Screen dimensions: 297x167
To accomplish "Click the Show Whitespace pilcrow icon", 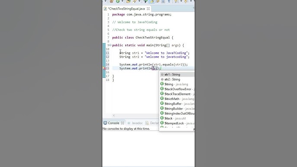I will [x=169, y=1].
